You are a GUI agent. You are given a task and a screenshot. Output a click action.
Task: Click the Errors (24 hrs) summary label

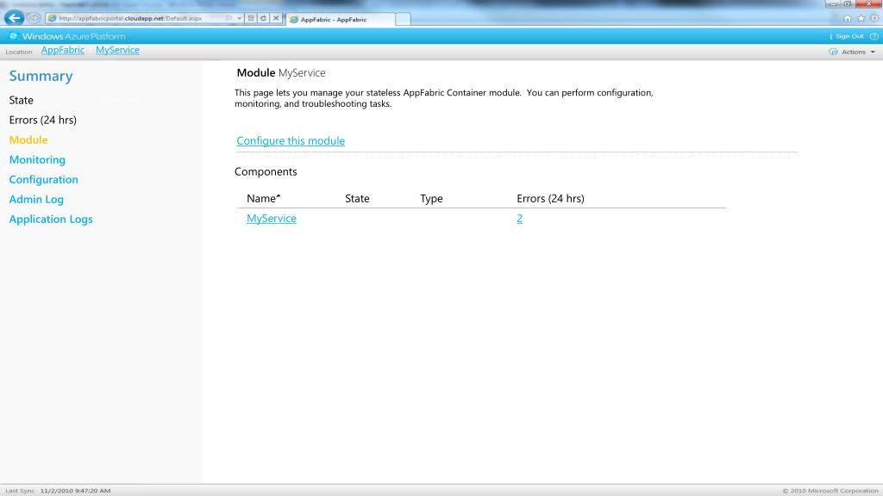[x=43, y=121]
